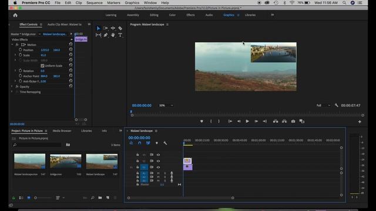Select the Pen tool
The width and height of the screenshot is (376, 211).
click(106, 35)
